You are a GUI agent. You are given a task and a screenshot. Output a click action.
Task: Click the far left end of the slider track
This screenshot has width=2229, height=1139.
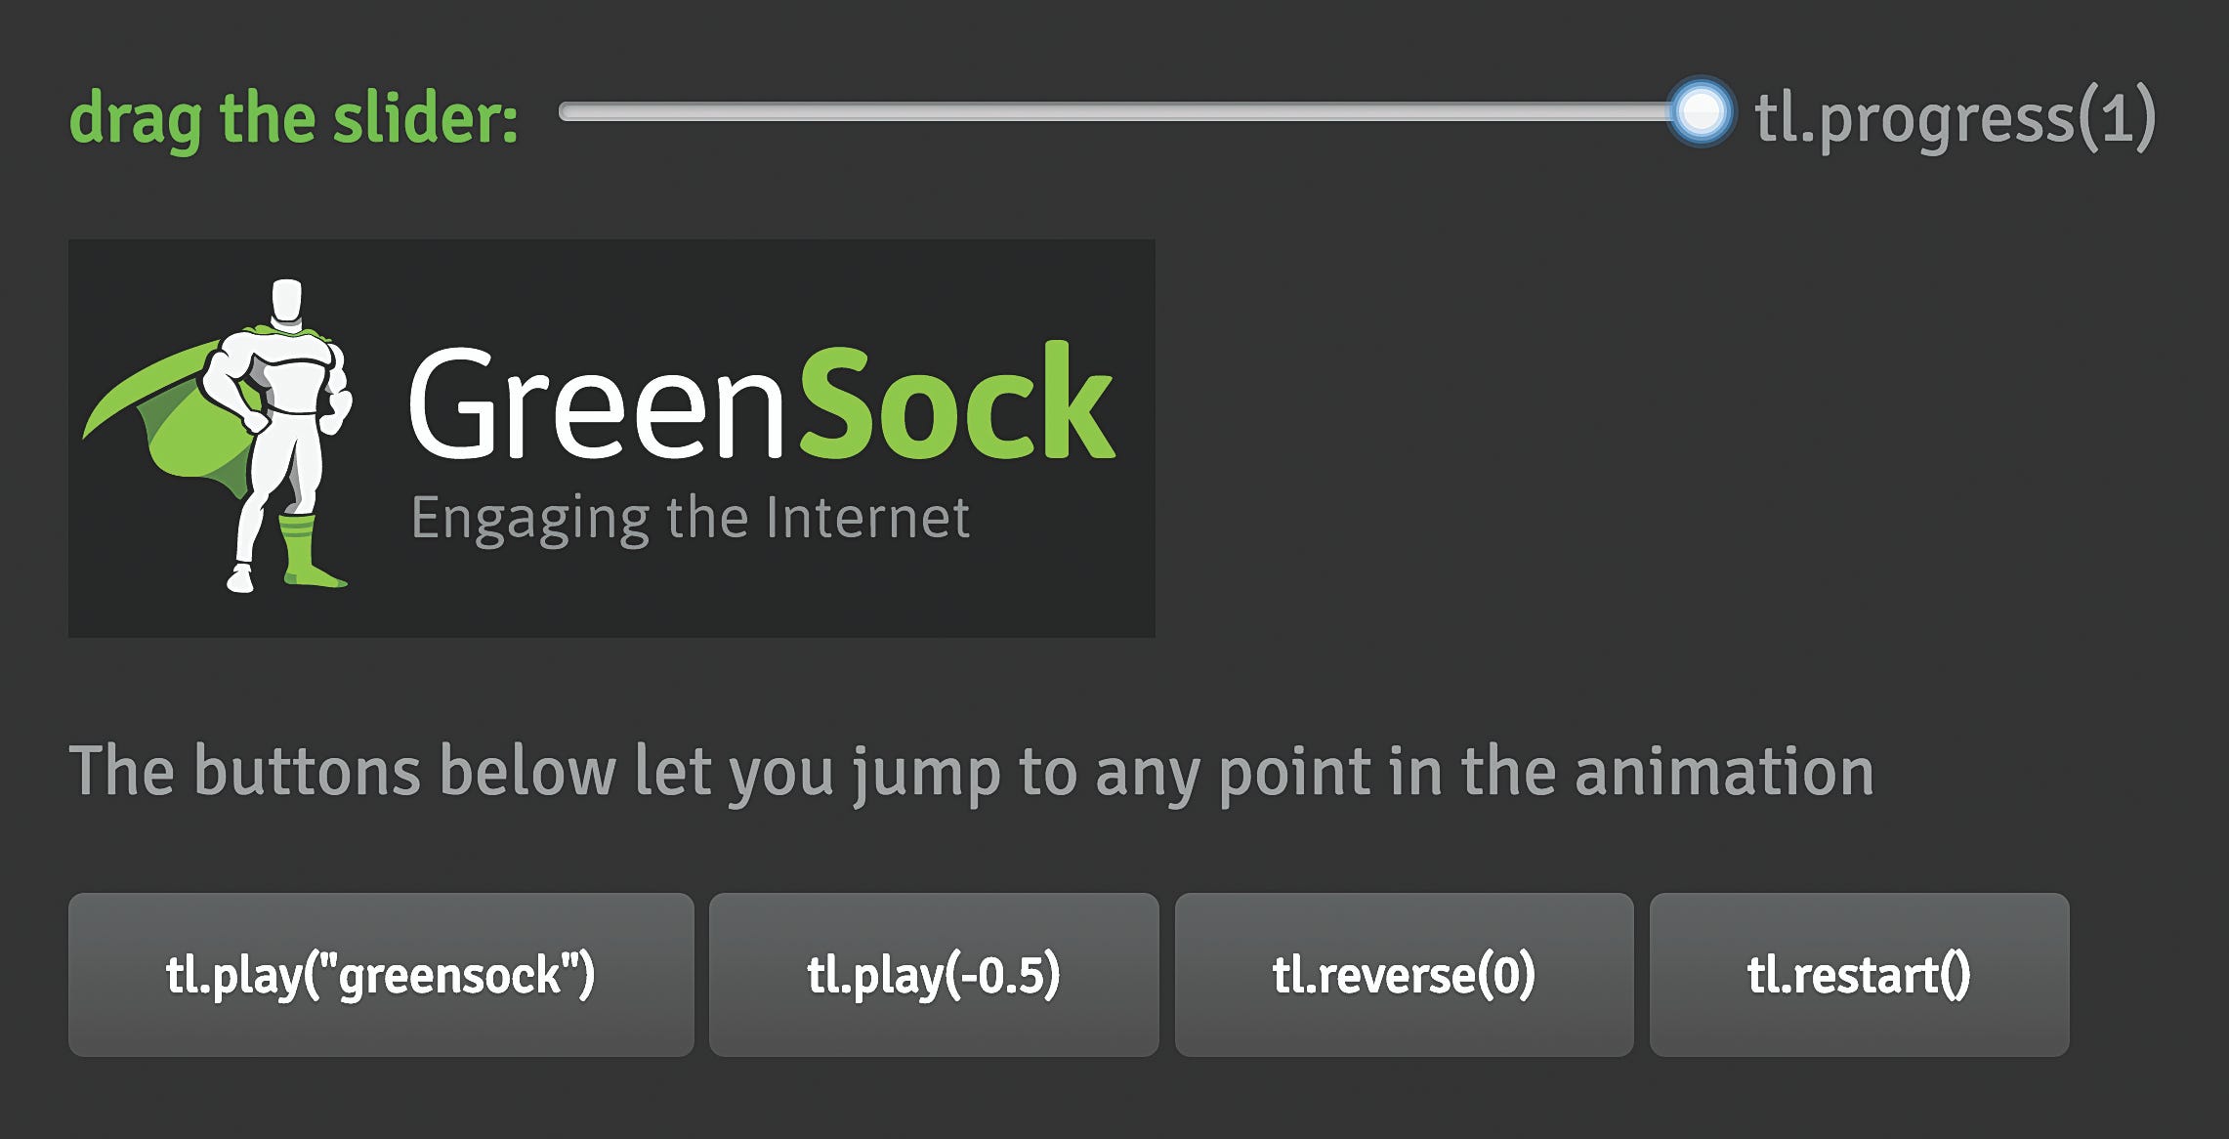[567, 112]
